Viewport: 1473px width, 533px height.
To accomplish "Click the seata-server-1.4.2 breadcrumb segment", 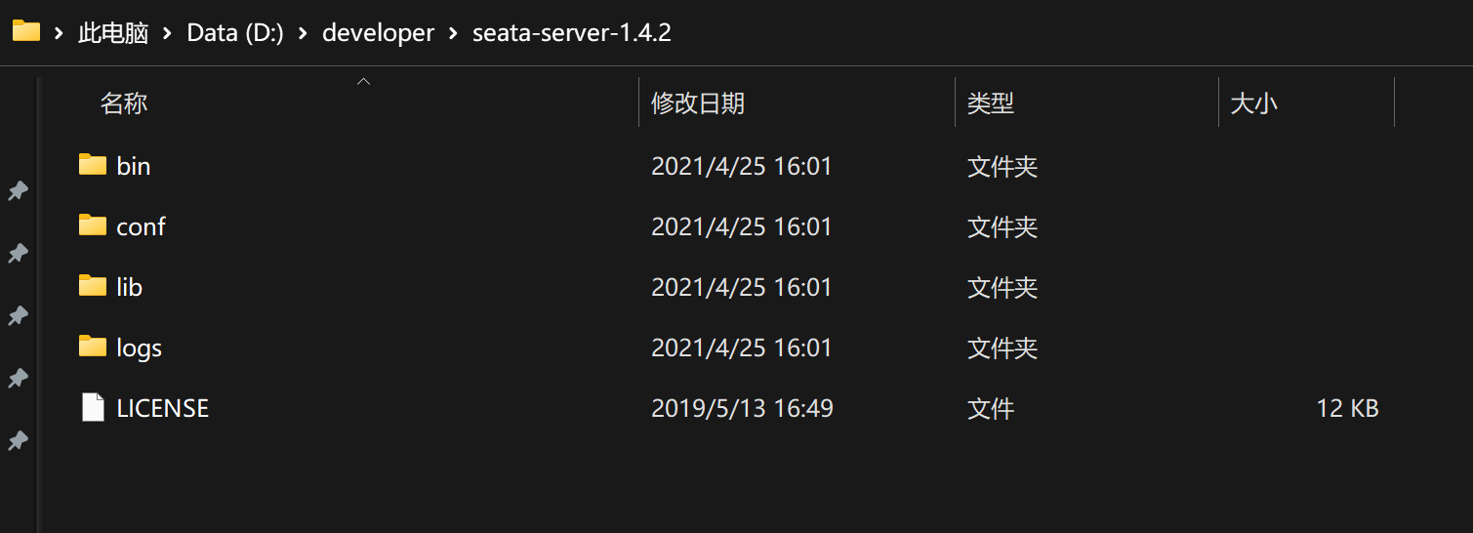I will click(x=572, y=33).
